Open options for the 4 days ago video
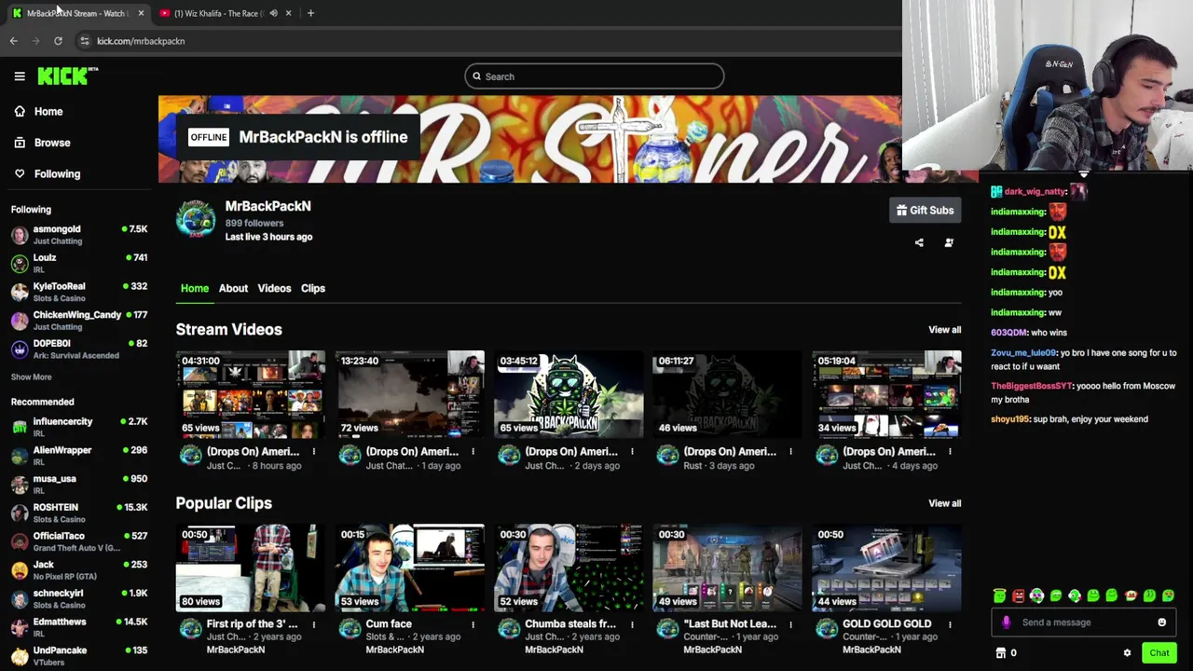 click(950, 452)
